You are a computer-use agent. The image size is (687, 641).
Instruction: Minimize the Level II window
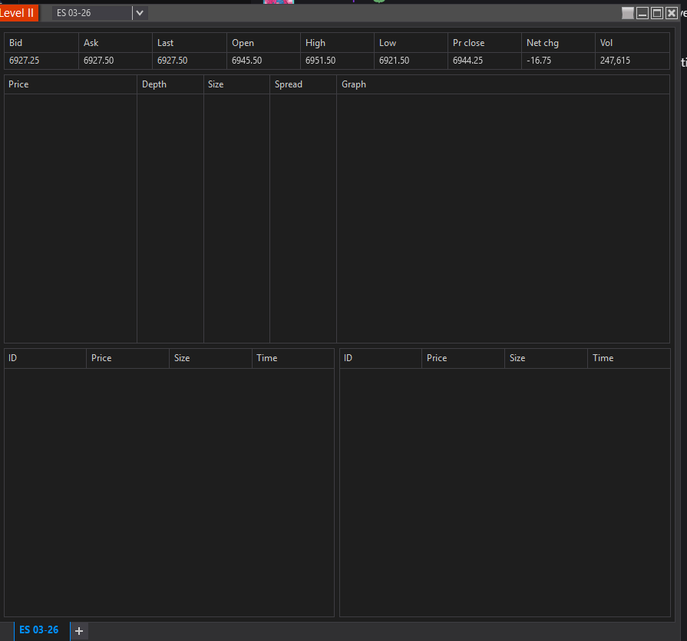(x=642, y=13)
